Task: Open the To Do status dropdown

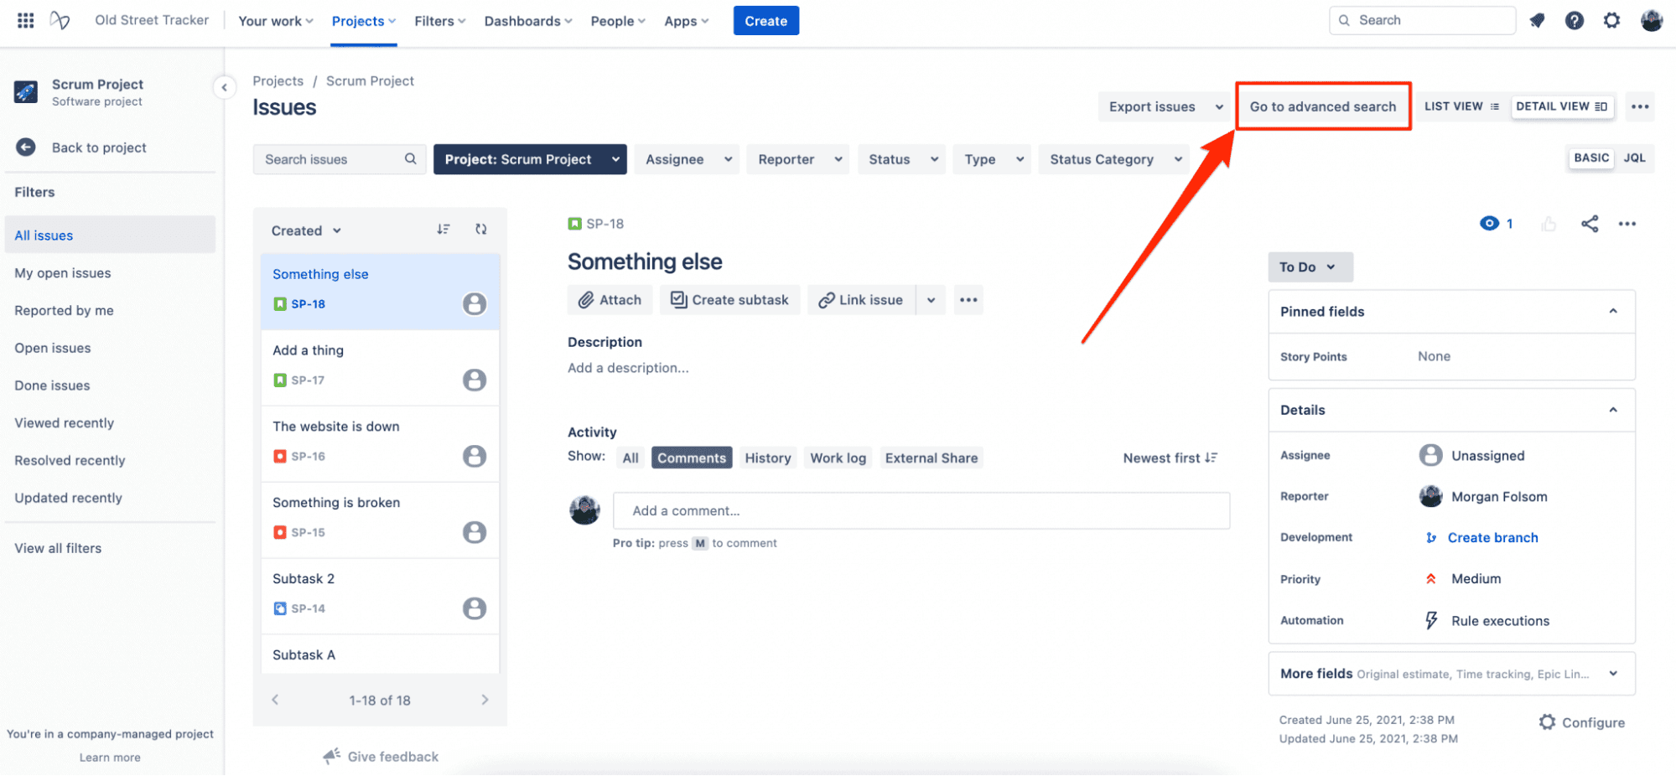Action: (1310, 266)
